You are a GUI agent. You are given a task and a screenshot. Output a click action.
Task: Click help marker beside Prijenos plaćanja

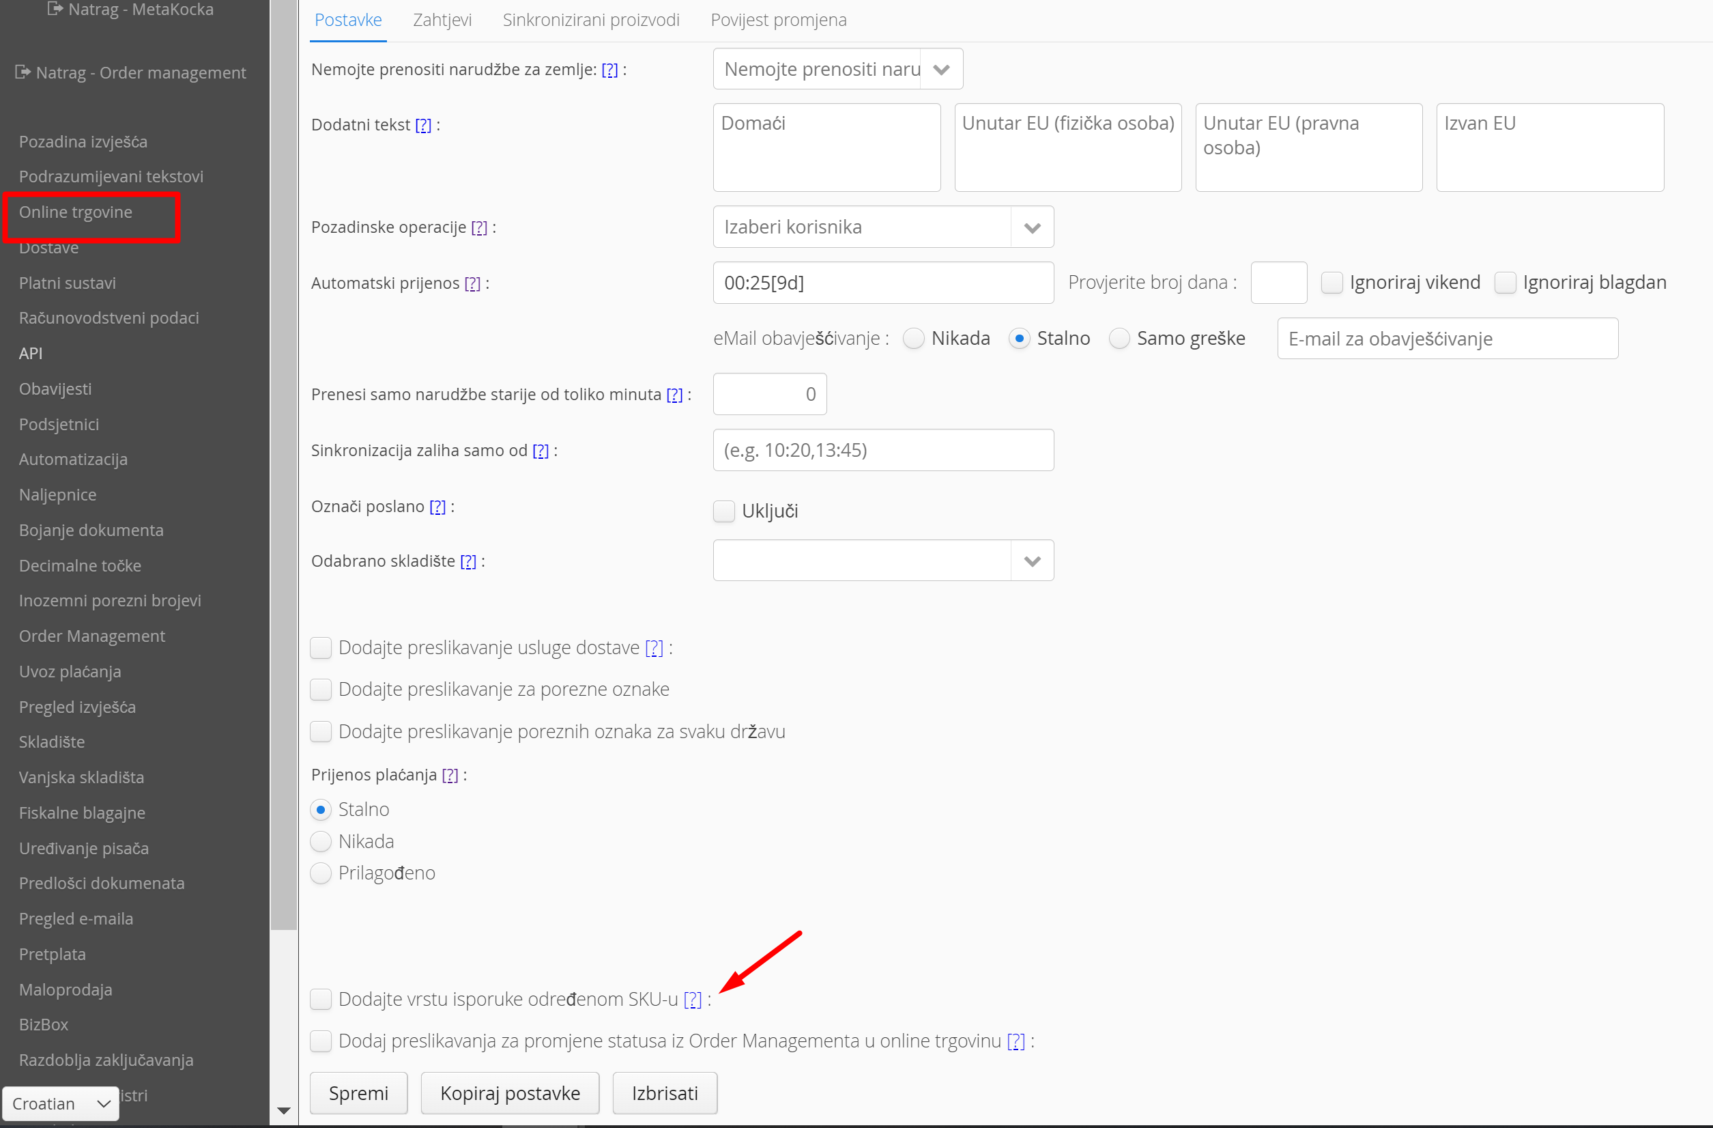coord(450,775)
